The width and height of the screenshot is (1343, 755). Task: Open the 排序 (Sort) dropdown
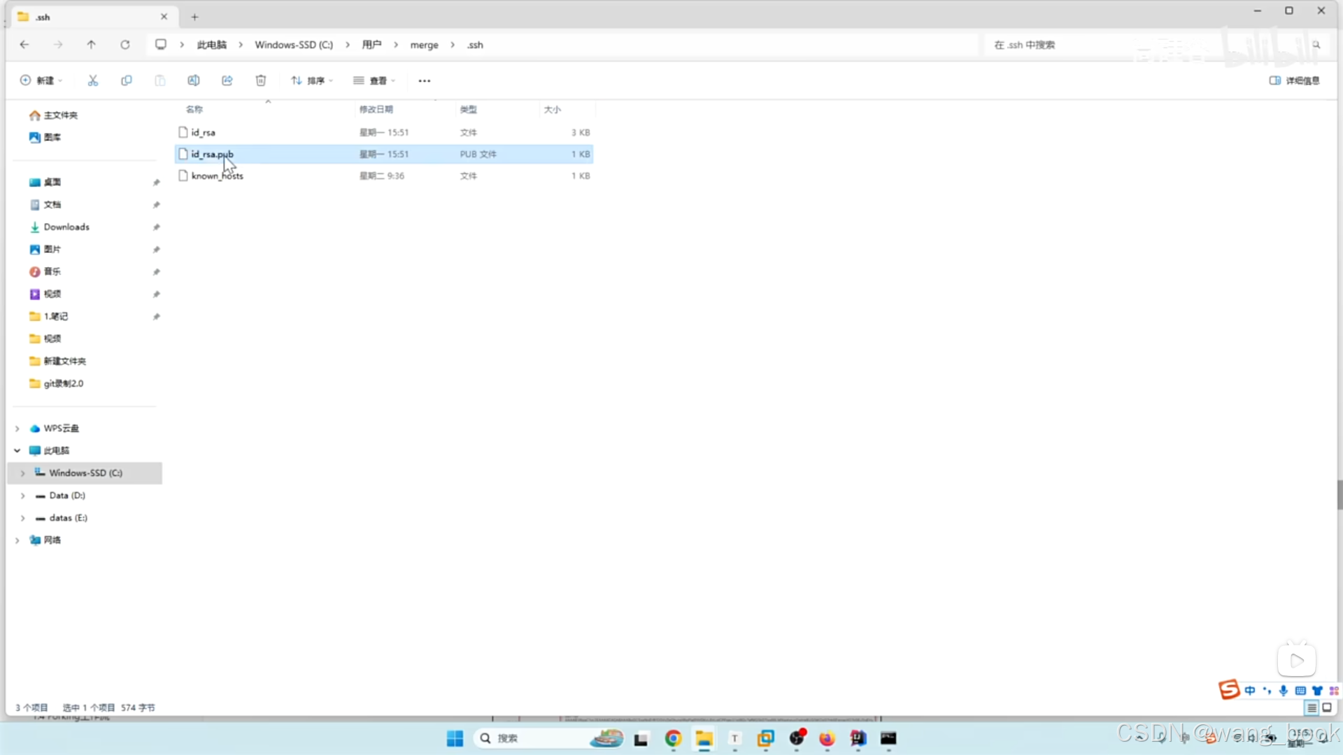point(312,80)
